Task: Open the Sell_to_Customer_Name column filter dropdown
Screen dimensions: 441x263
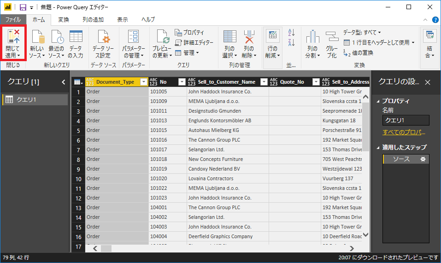Action: click(x=264, y=82)
